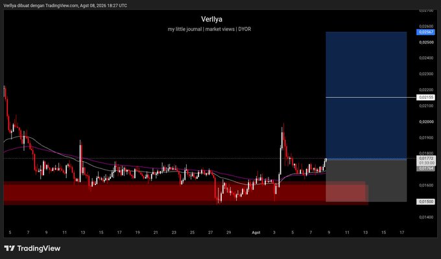Viewport: 441px width, 259px height.
Task: Click the Verllya chart title
Action: (211, 19)
